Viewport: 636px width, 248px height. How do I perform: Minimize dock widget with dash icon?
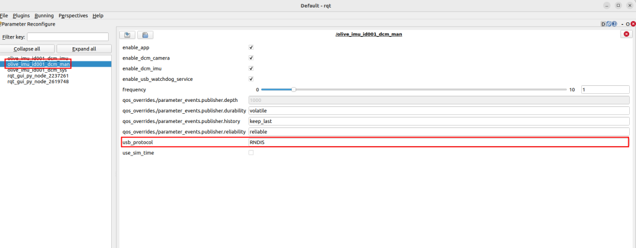coord(622,24)
